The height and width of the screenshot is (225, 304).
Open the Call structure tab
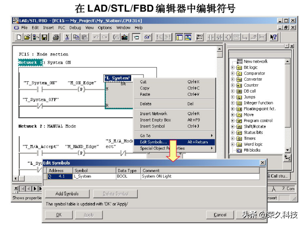tap(279, 176)
